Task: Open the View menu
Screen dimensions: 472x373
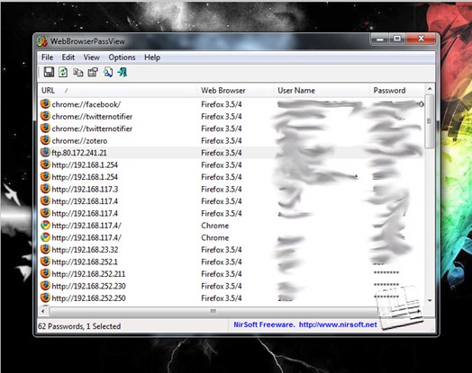Action: tap(92, 58)
